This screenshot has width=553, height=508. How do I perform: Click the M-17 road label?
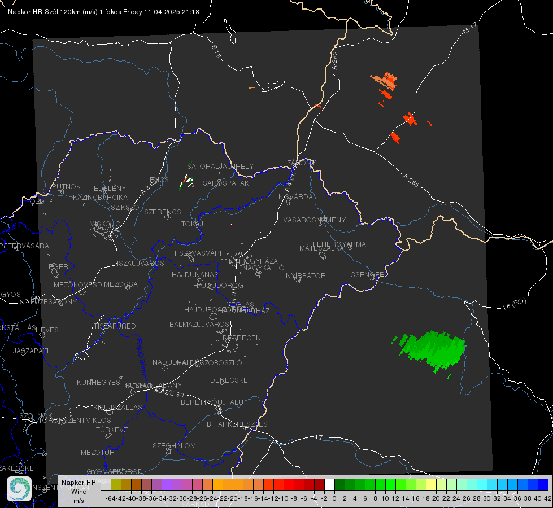click(x=470, y=28)
